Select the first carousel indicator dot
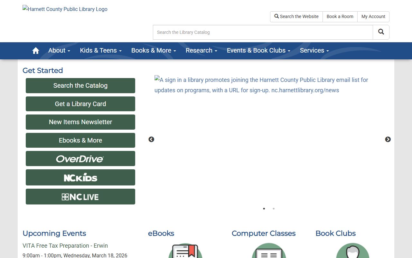The height and width of the screenshot is (258, 412). pos(264,209)
